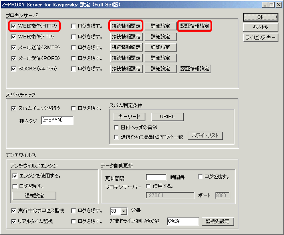Open the ホワイトリスト settings
The height and width of the screenshot is (235, 284).
point(205,135)
